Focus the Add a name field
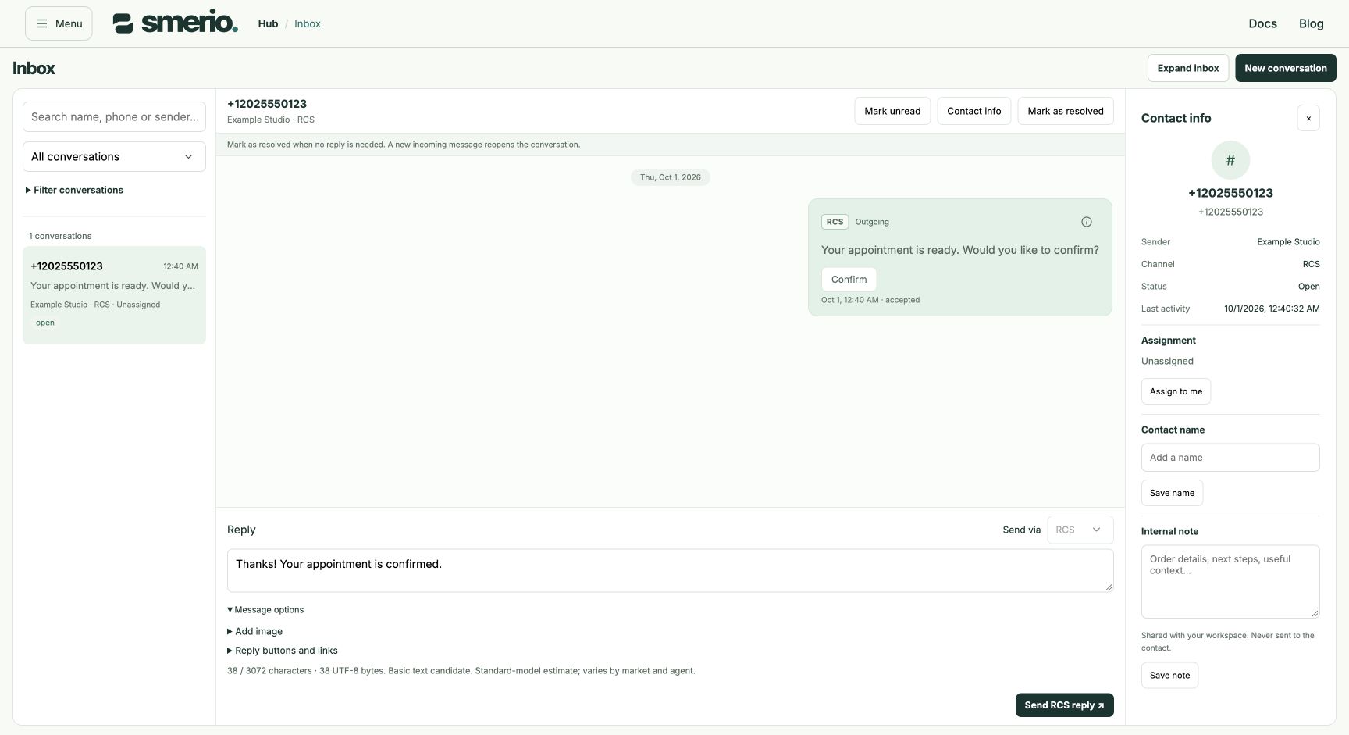This screenshot has width=1349, height=735. (1230, 458)
